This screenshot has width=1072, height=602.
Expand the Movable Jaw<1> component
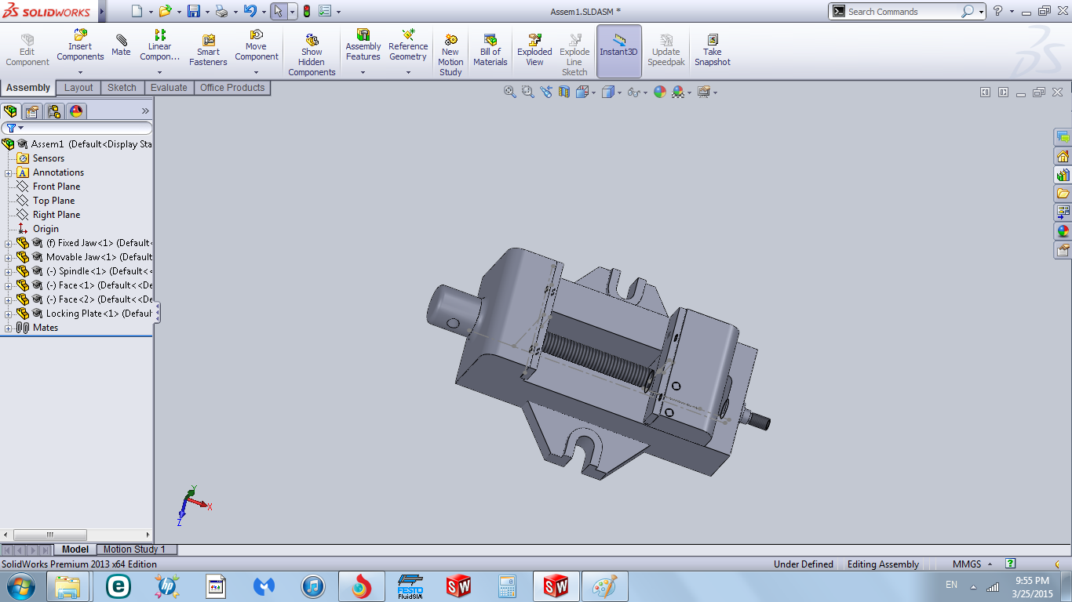click(8, 257)
